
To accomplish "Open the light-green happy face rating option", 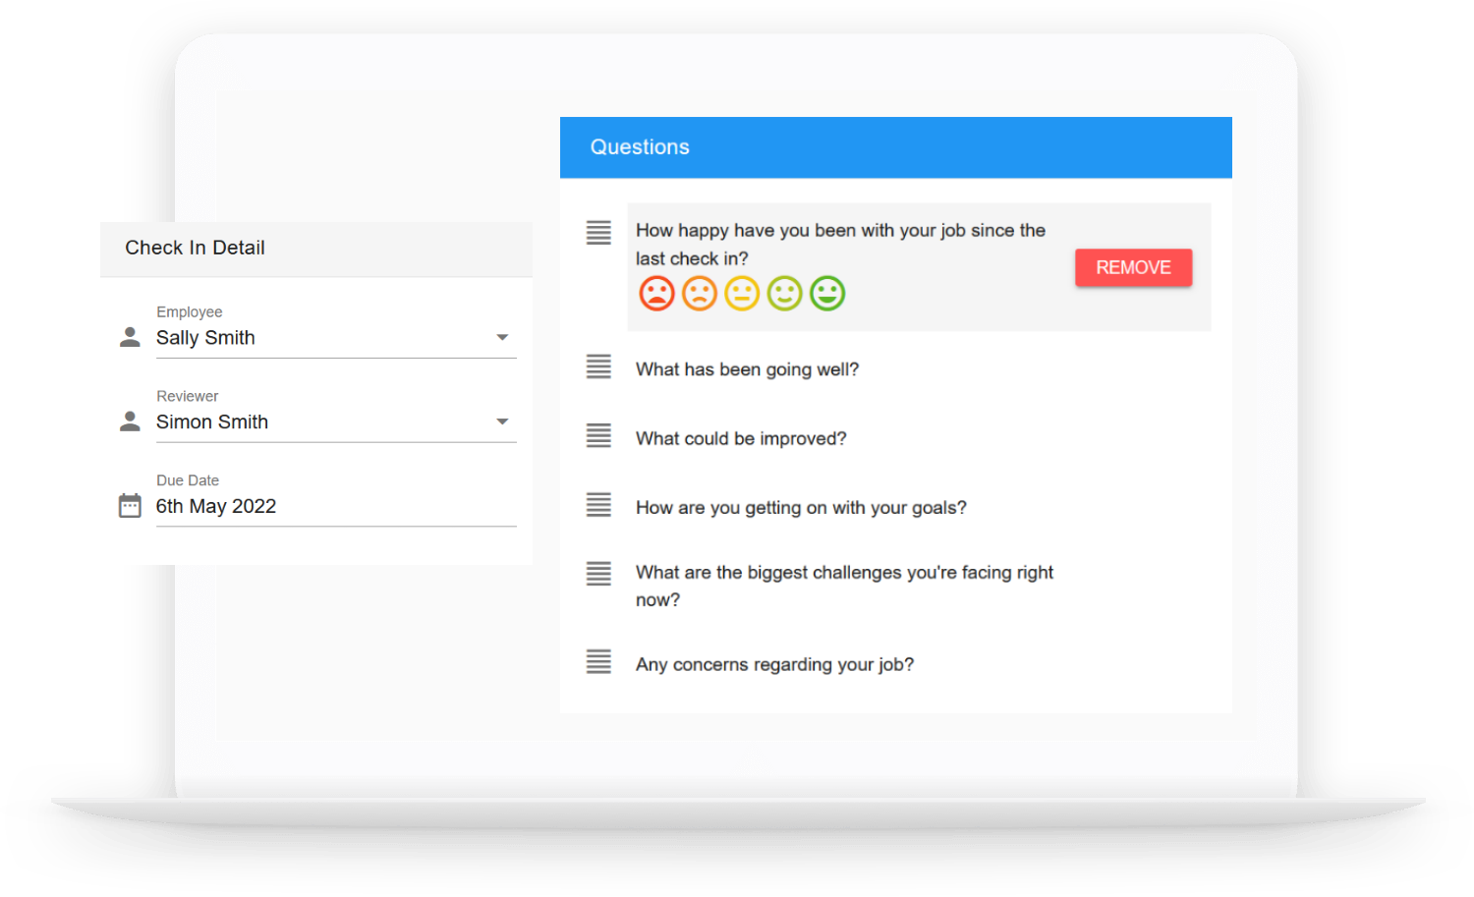I will pos(784,293).
